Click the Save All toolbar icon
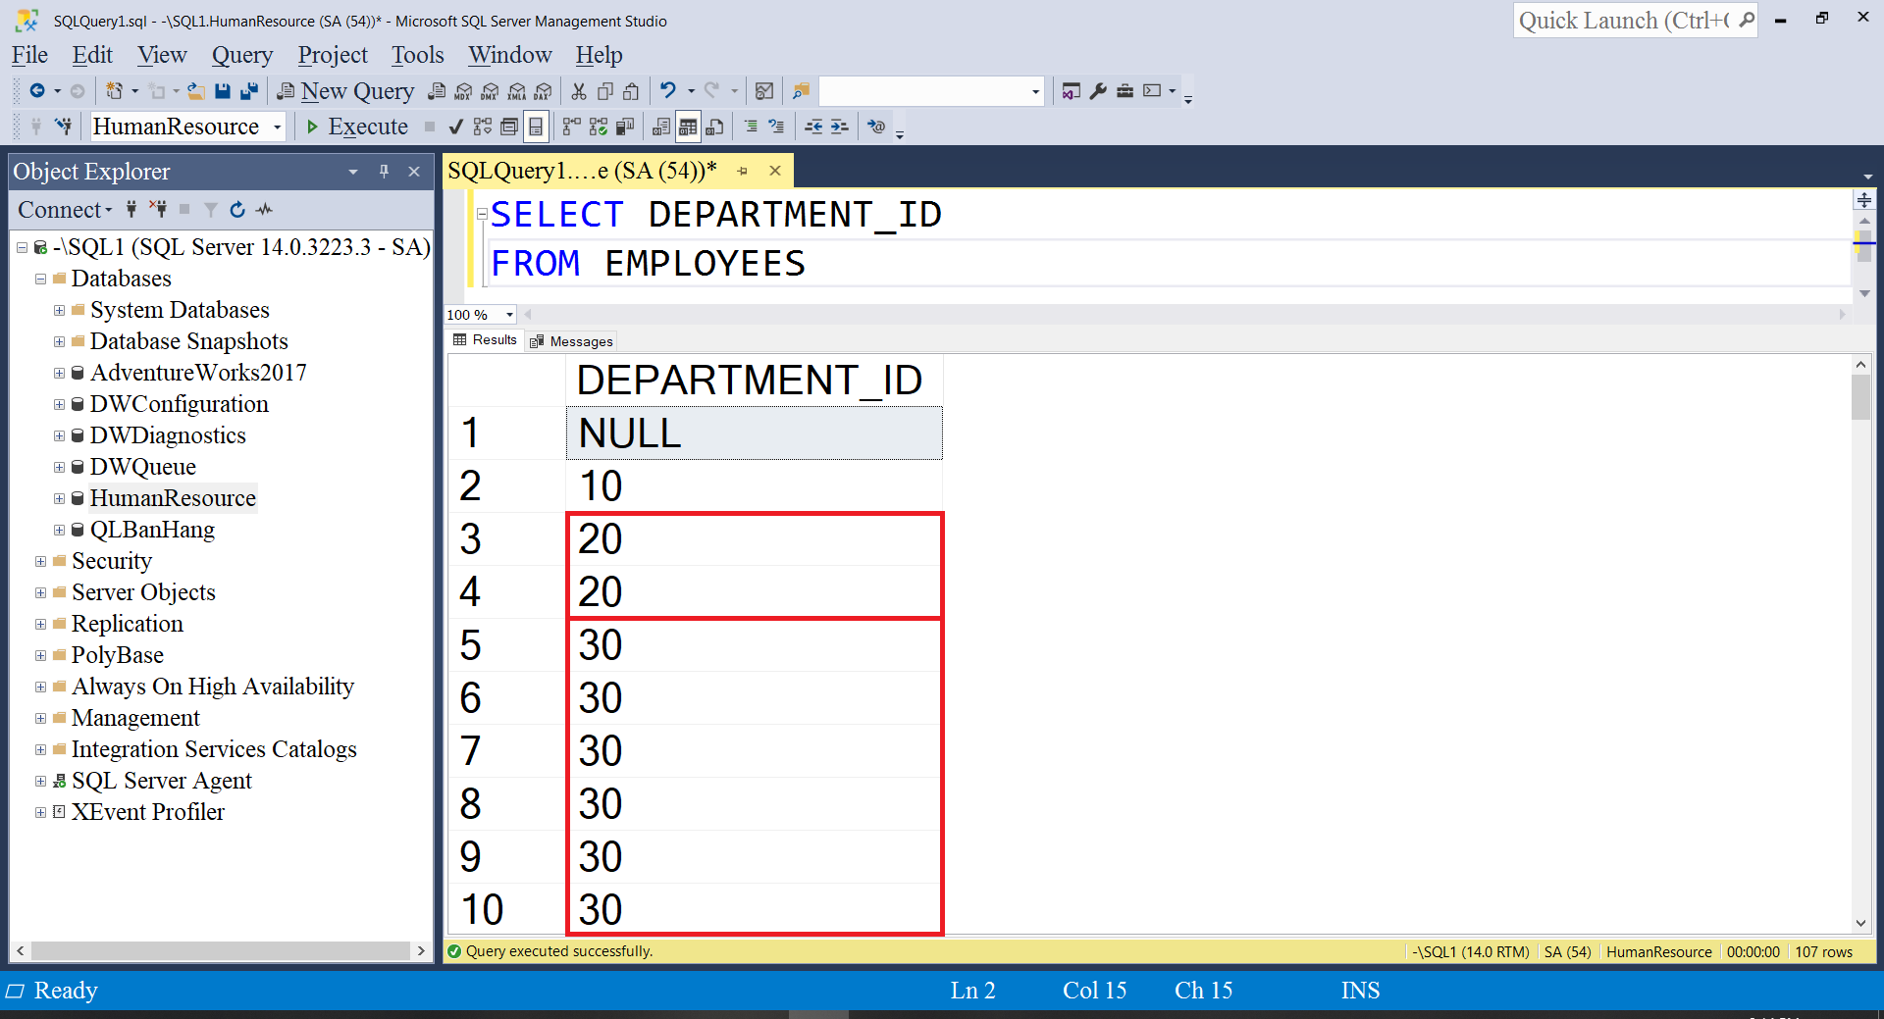 point(249,91)
